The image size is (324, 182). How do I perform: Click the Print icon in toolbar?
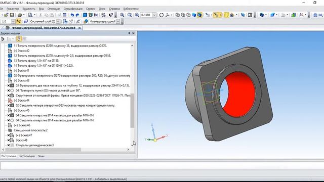click(20, 15)
